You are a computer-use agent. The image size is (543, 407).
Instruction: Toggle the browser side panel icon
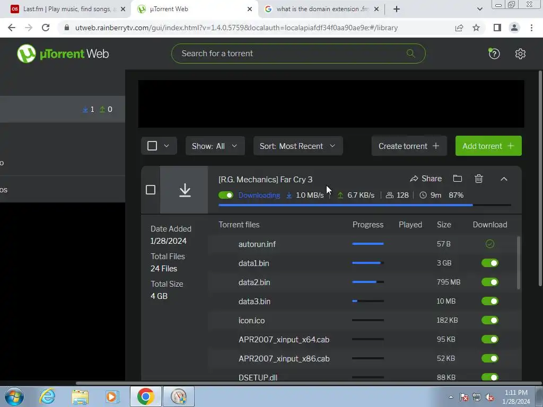(497, 28)
